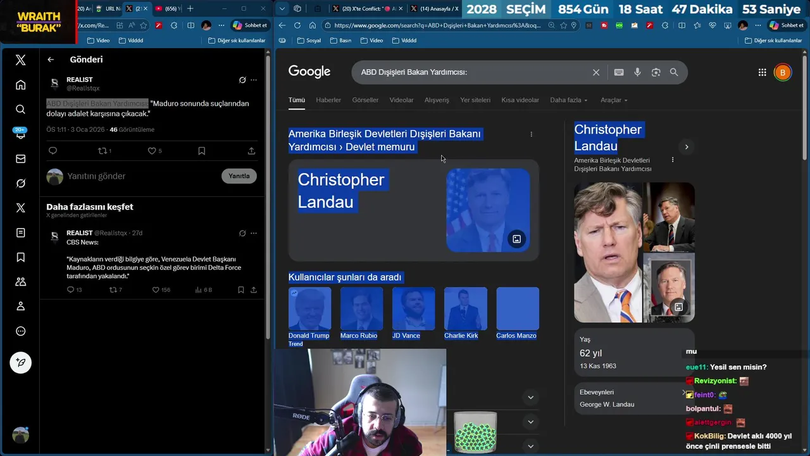Screen dimensions: 810x456
Task: Click the Yanıtla reply button
Action: pyautogui.click(x=239, y=176)
